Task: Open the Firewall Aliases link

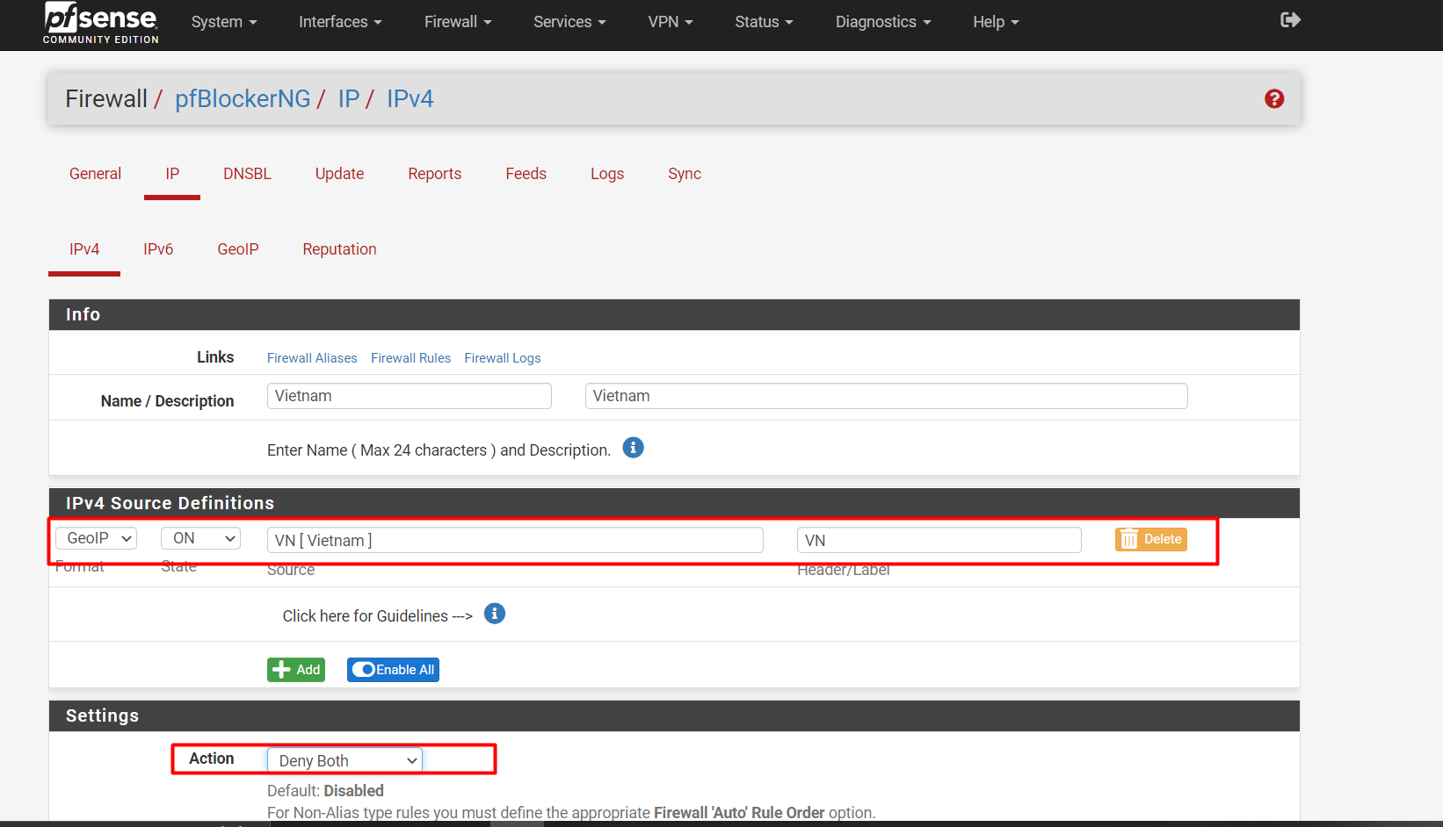Action: tap(312, 358)
